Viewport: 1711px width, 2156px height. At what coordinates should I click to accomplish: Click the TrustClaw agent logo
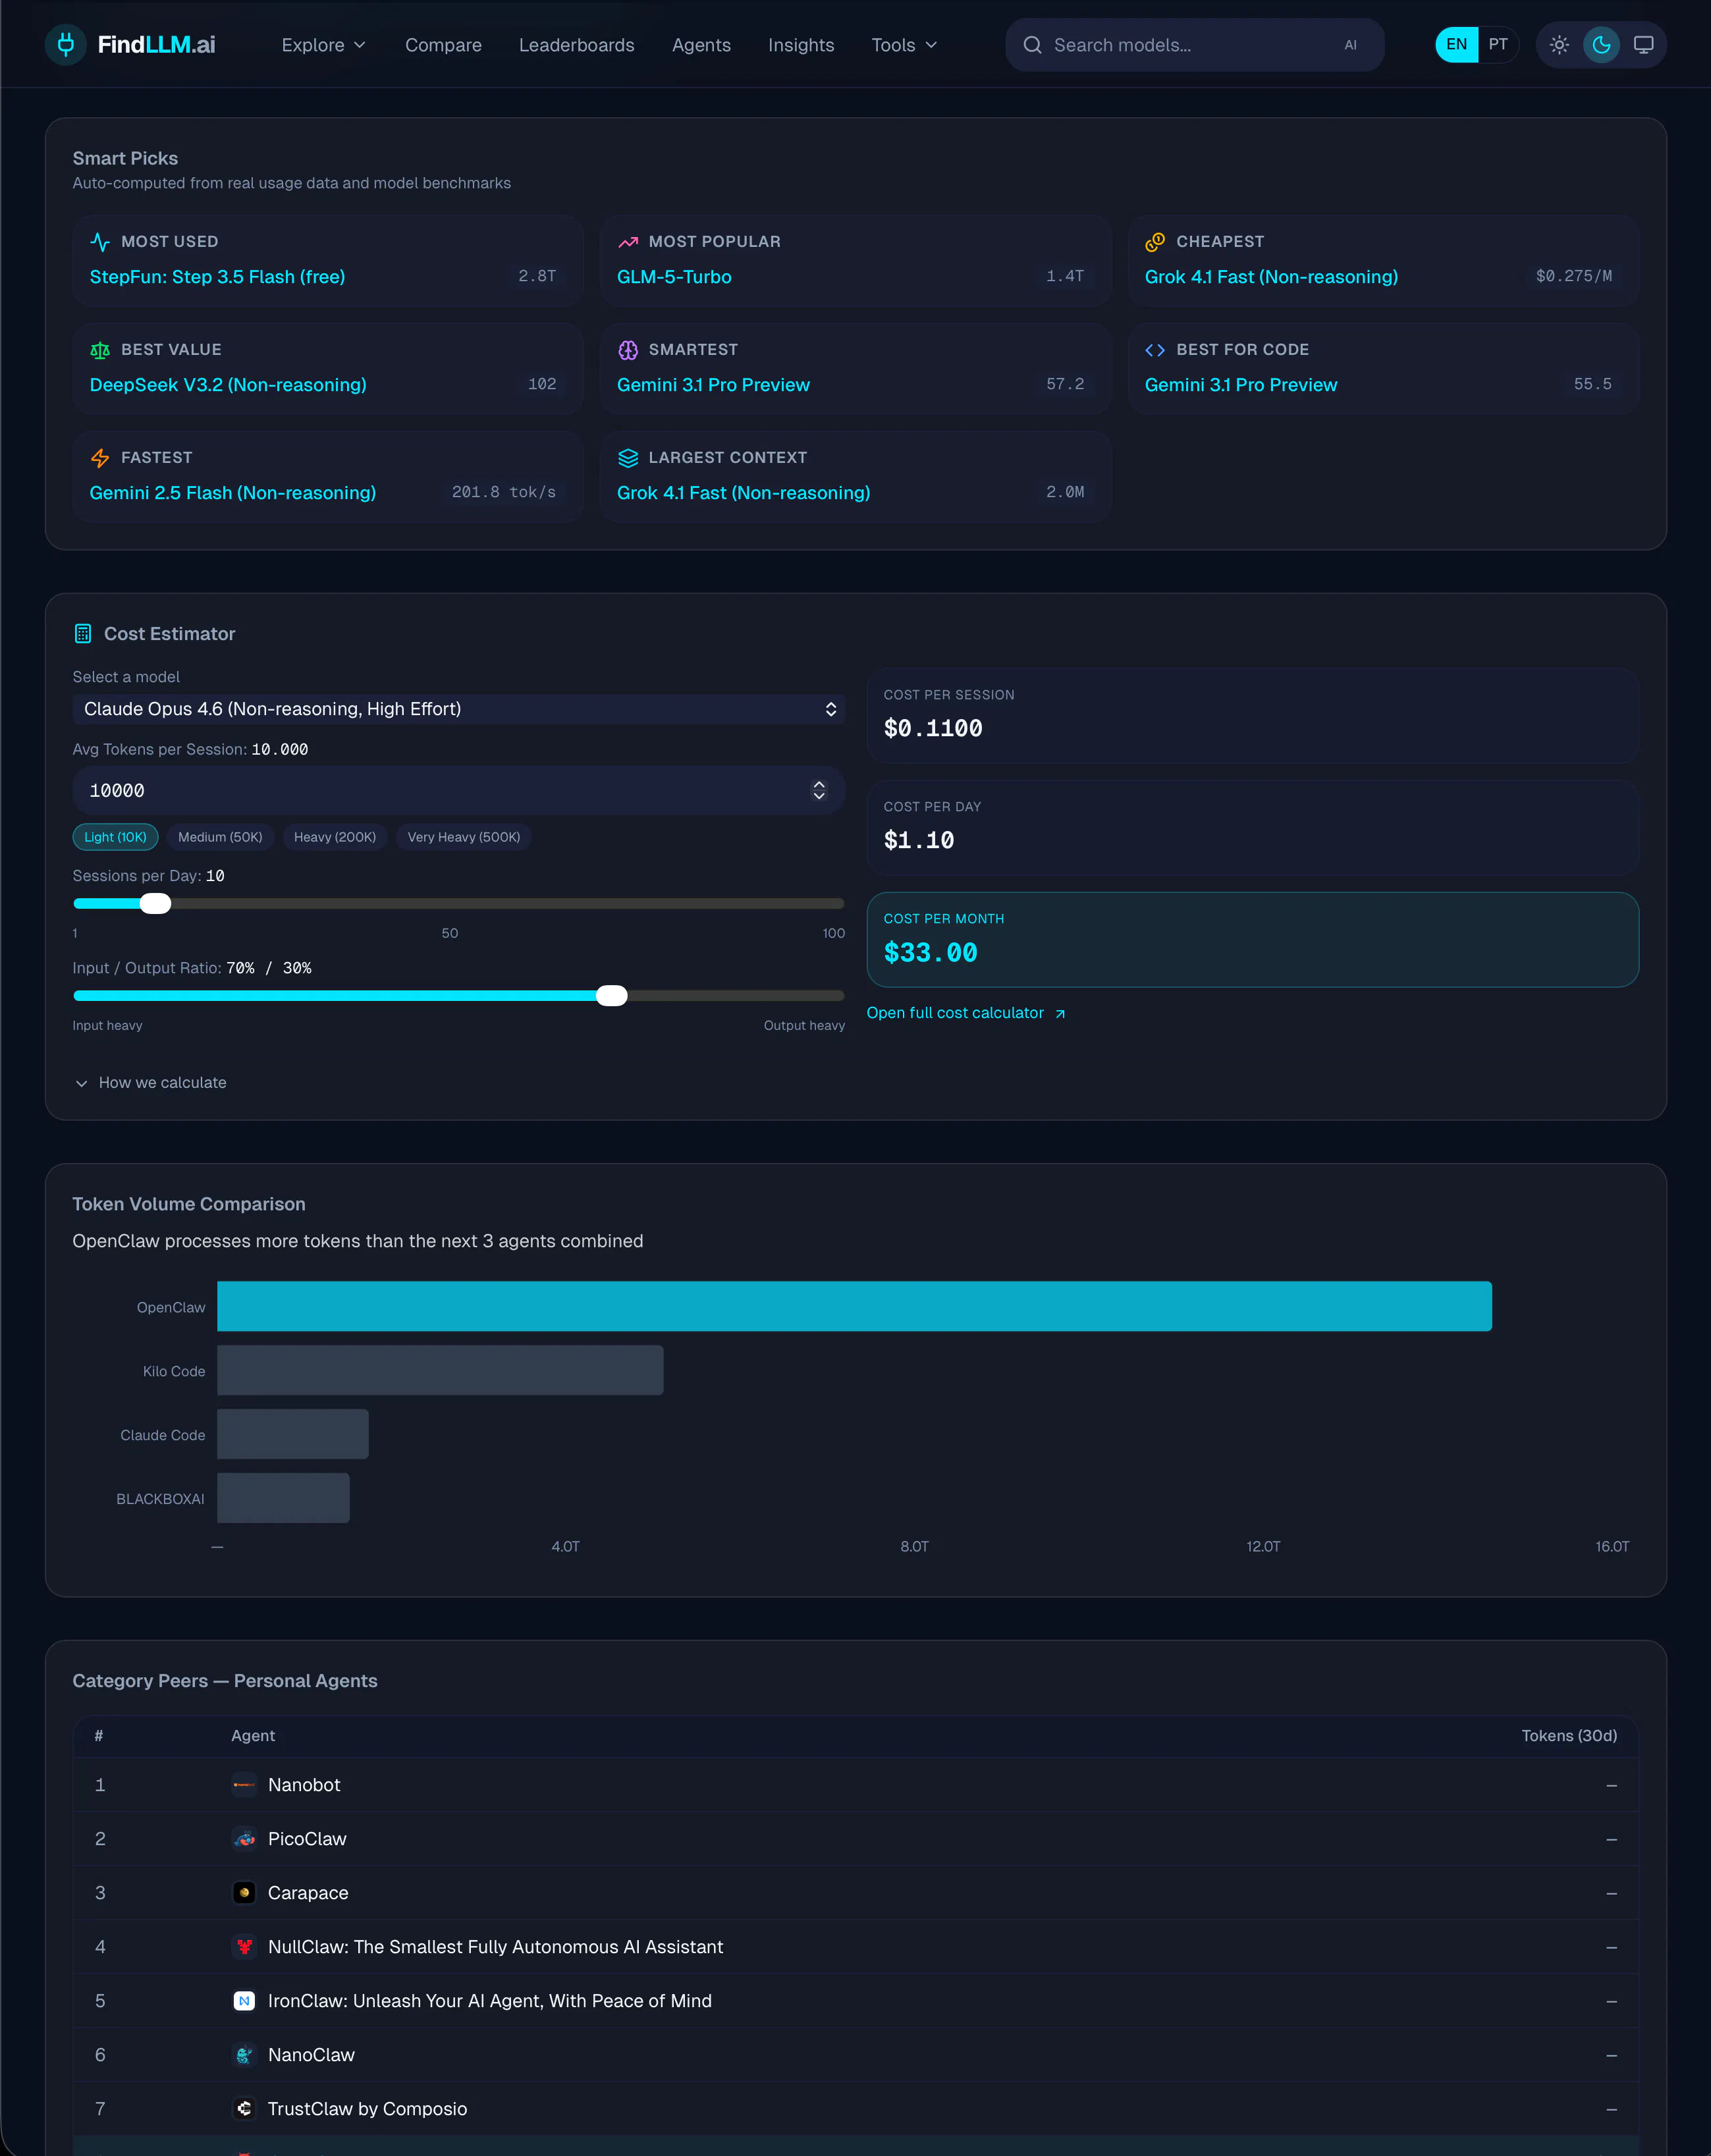(244, 2109)
